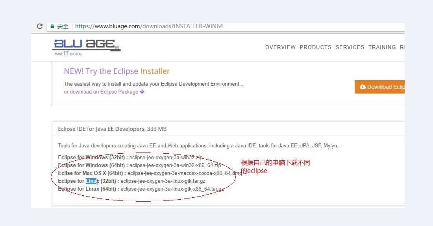Open the PRODUCTS menu
Screen dimensions: 433x226
315,47
